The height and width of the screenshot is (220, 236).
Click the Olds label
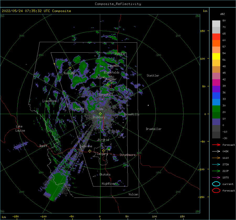pos(100,109)
